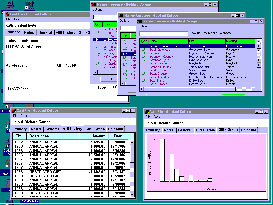Switch to Primary tab in graph window
The image size is (273, 205).
(153, 130)
